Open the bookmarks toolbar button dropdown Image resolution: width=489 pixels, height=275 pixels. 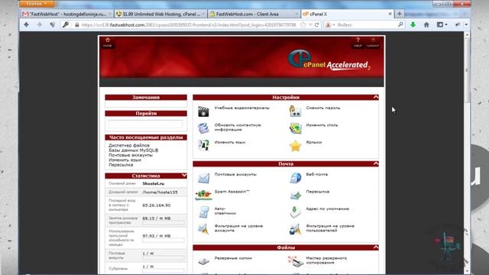(442, 24)
